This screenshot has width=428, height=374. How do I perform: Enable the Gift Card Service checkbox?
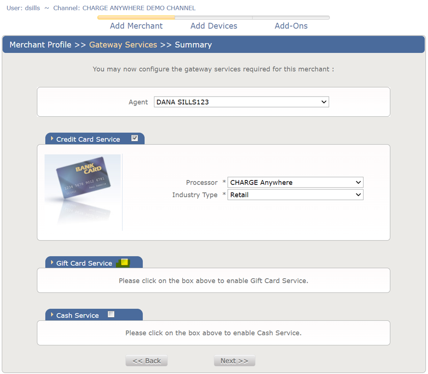124,262
